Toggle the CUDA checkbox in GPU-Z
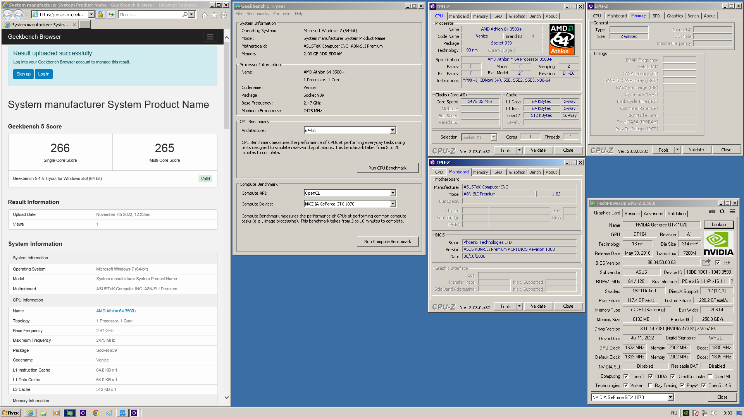This screenshot has height=418, width=744. 651,377
